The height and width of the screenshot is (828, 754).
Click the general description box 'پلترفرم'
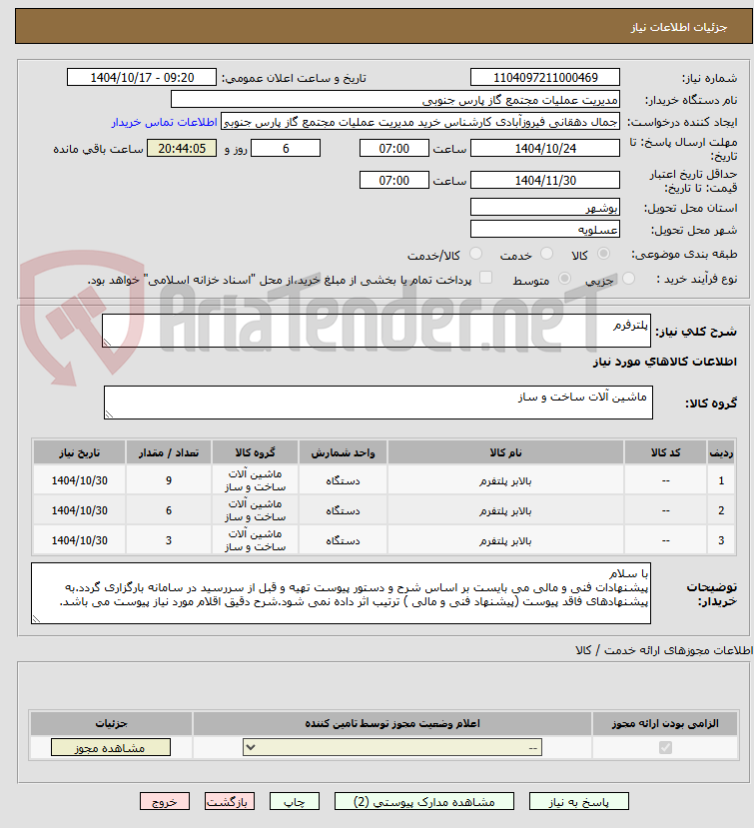click(376, 331)
